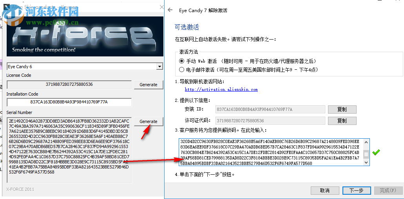
Task: Click into the Installation Code input field
Action: point(69,102)
